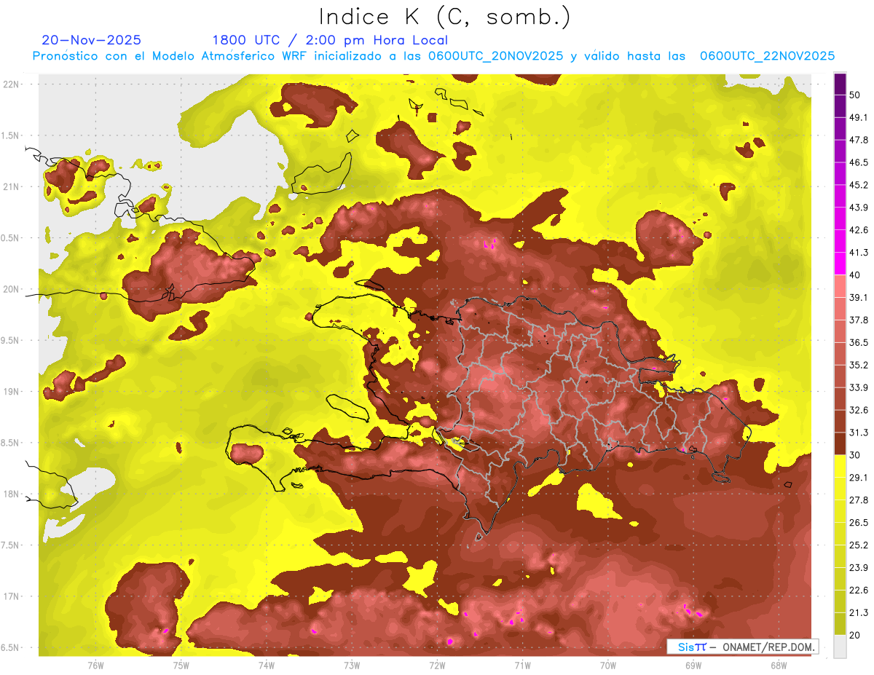This screenshot has width=874, height=675.
Task: Click the '1800 UTC / 2:00 pm Hora Local' time label
Action: 330,40
